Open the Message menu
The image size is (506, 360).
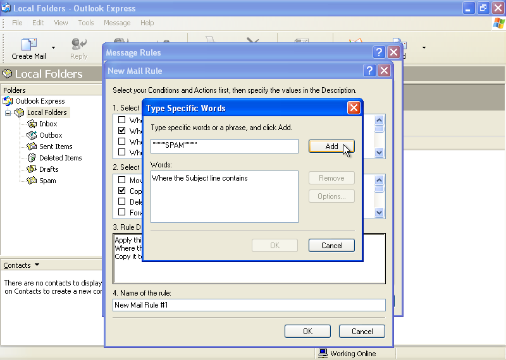(117, 23)
